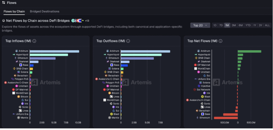The image size is (273, 130).
Task: Select the 3Y time range
Action: (x=260, y=25)
